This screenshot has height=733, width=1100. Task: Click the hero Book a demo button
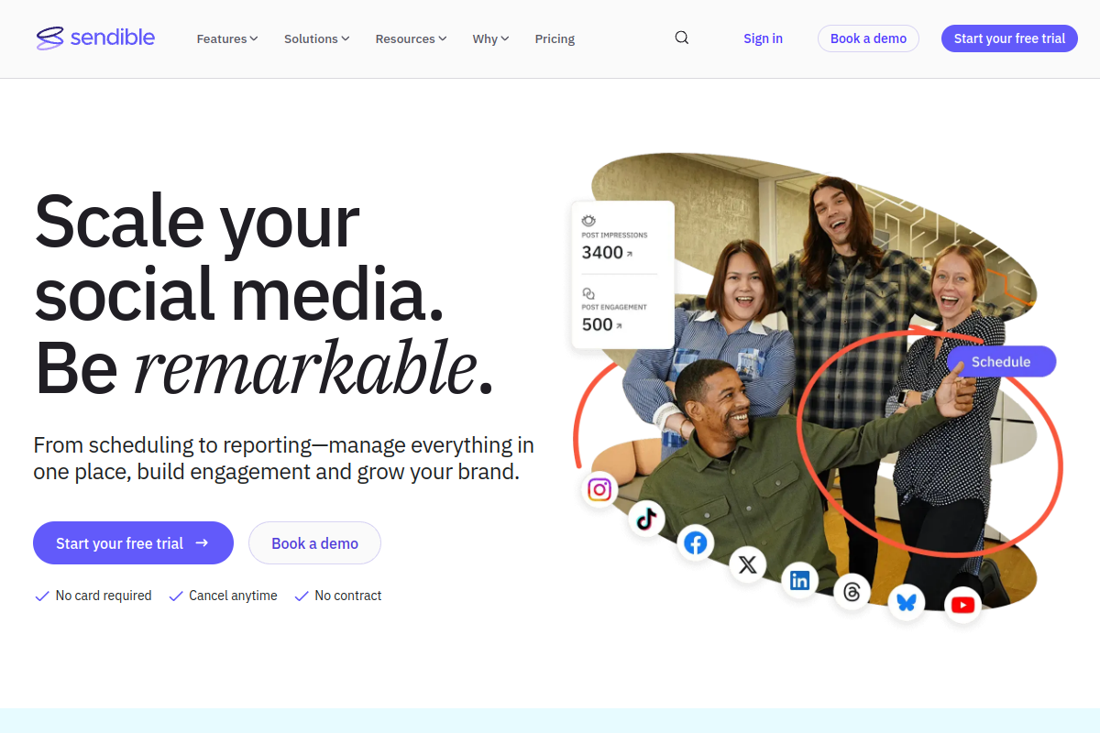314,543
